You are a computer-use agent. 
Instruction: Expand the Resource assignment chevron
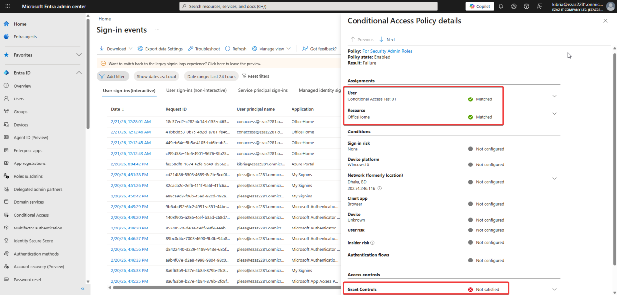554,114
